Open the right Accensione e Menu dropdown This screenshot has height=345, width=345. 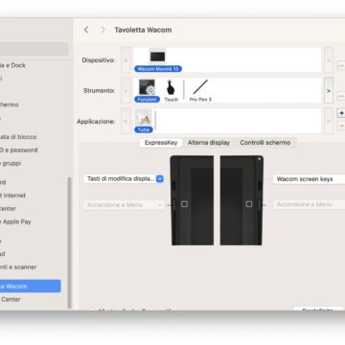309,204
